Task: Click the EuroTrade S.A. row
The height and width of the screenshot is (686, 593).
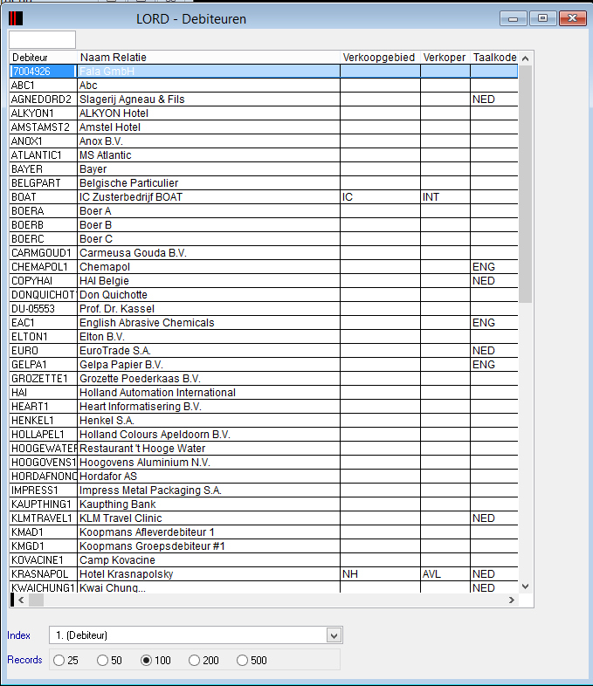Action: [264, 351]
